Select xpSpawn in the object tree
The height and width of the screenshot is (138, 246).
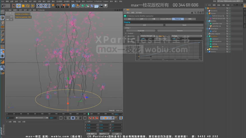(x=215, y=39)
